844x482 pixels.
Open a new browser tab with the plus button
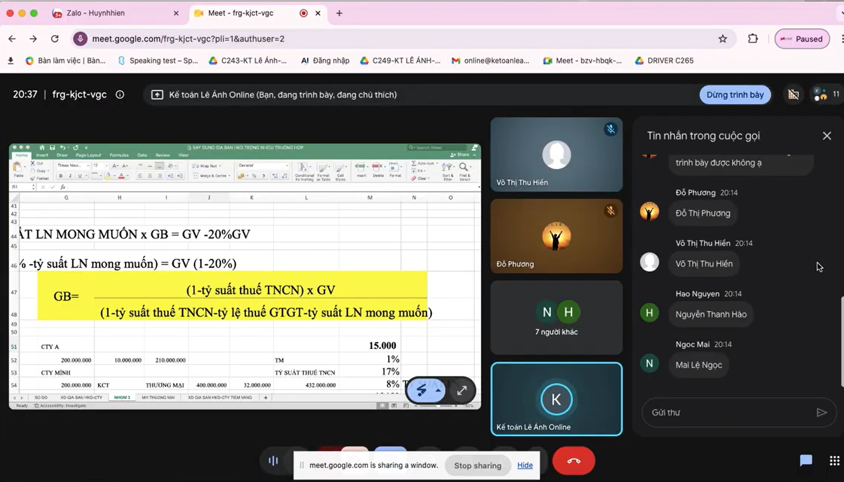click(339, 13)
